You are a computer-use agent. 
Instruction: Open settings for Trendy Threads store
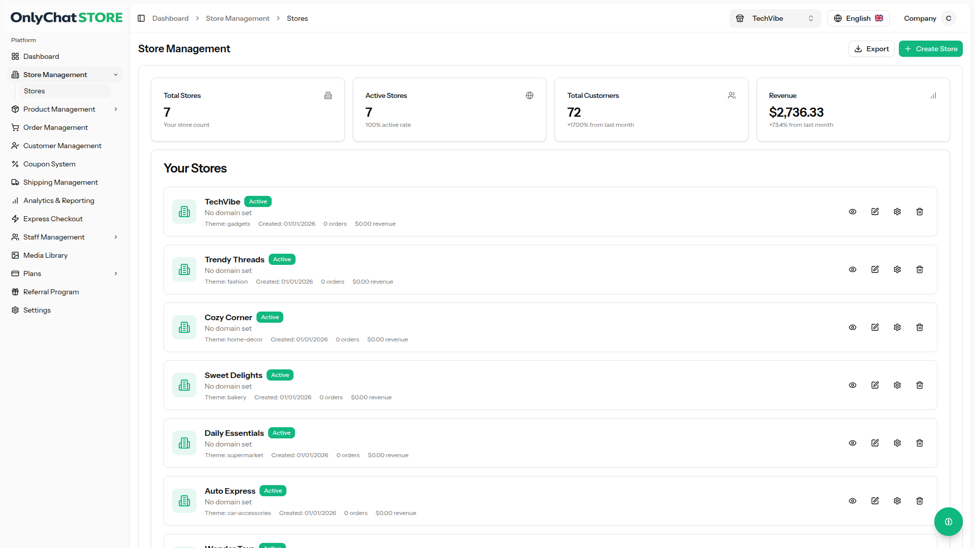pyautogui.click(x=897, y=269)
